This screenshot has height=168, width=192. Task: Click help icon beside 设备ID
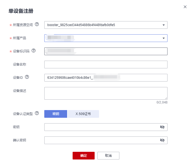[27, 77]
